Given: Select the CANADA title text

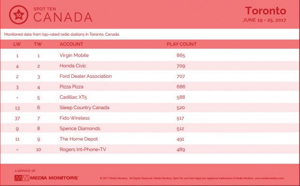Looking at the screenshot, I should pos(63,17).
